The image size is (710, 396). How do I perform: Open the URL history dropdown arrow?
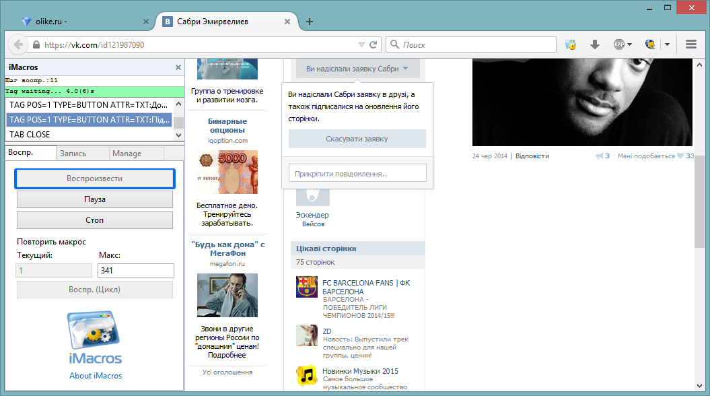(361, 44)
